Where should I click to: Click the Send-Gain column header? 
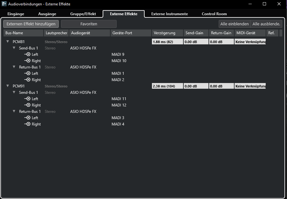[196, 33]
